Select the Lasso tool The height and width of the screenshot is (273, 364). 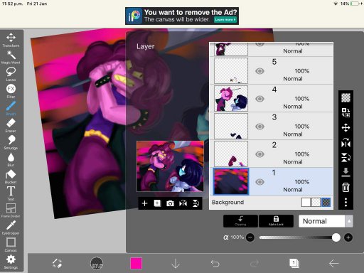[x=11, y=74]
